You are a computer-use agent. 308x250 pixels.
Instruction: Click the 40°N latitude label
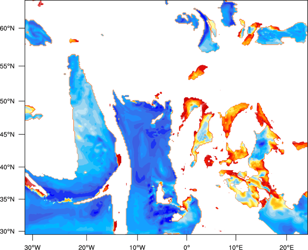pos(7,167)
